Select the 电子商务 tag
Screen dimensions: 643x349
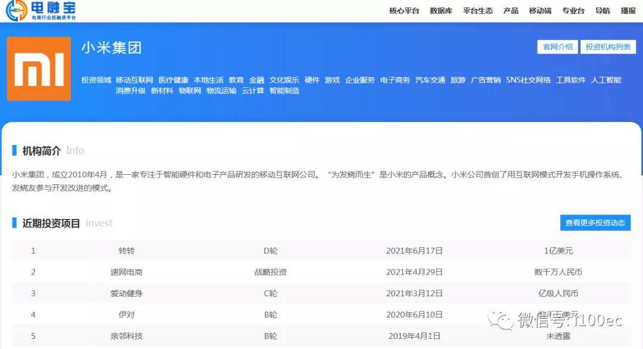point(395,80)
